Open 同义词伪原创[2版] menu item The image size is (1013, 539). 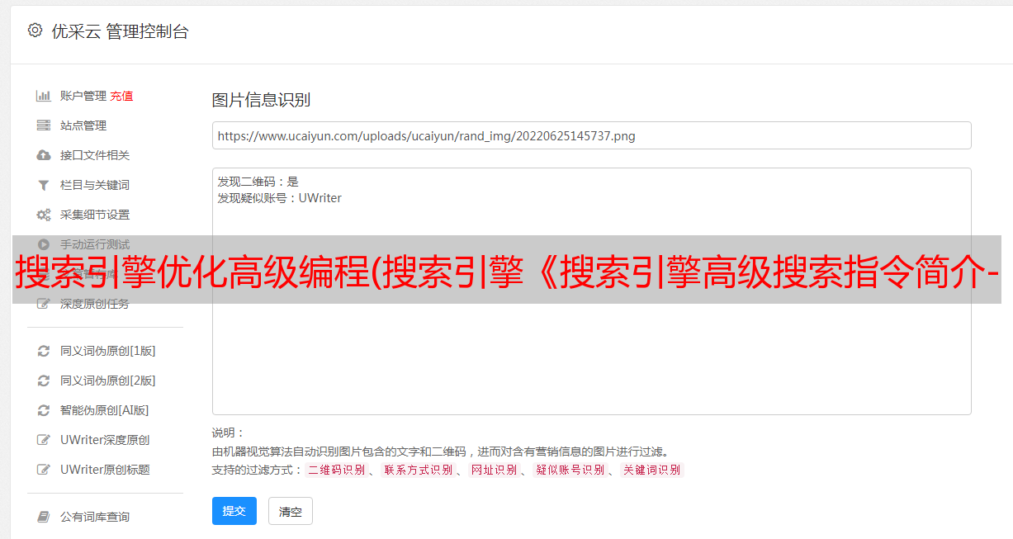point(108,381)
